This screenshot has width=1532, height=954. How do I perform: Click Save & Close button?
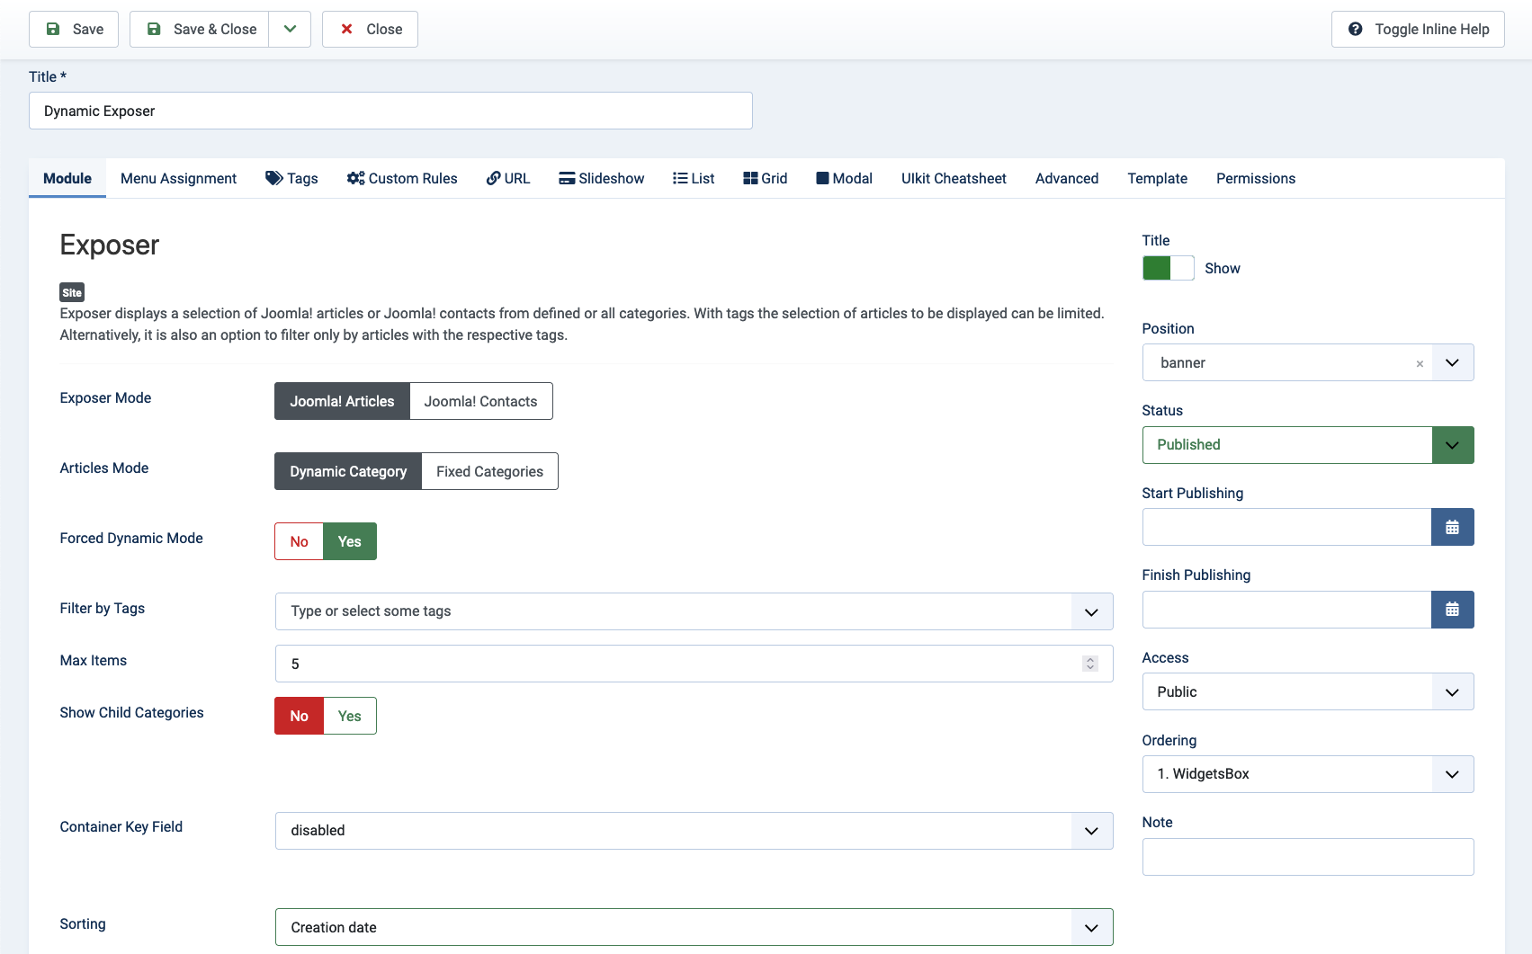click(200, 29)
